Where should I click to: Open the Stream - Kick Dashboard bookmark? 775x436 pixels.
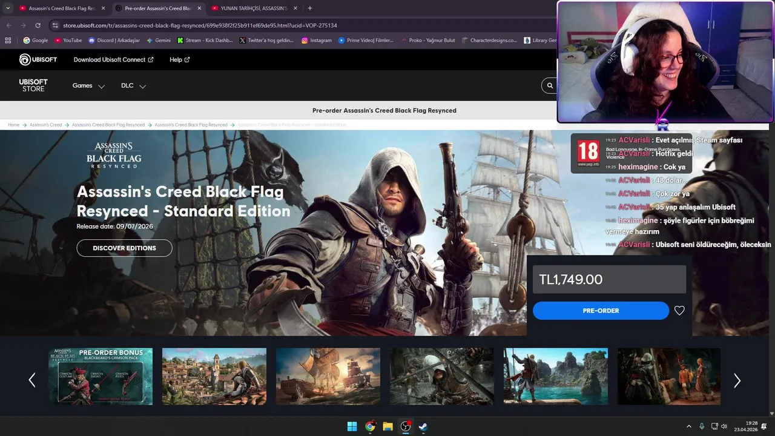205,41
